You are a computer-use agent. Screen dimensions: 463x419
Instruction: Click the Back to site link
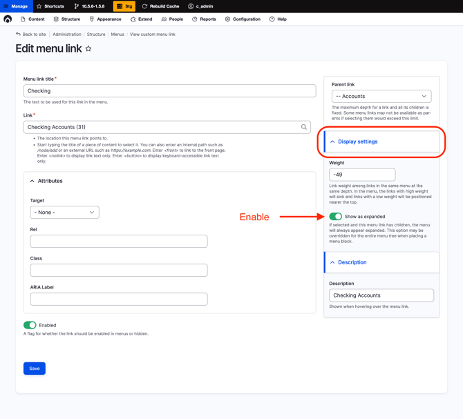coord(31,34)
